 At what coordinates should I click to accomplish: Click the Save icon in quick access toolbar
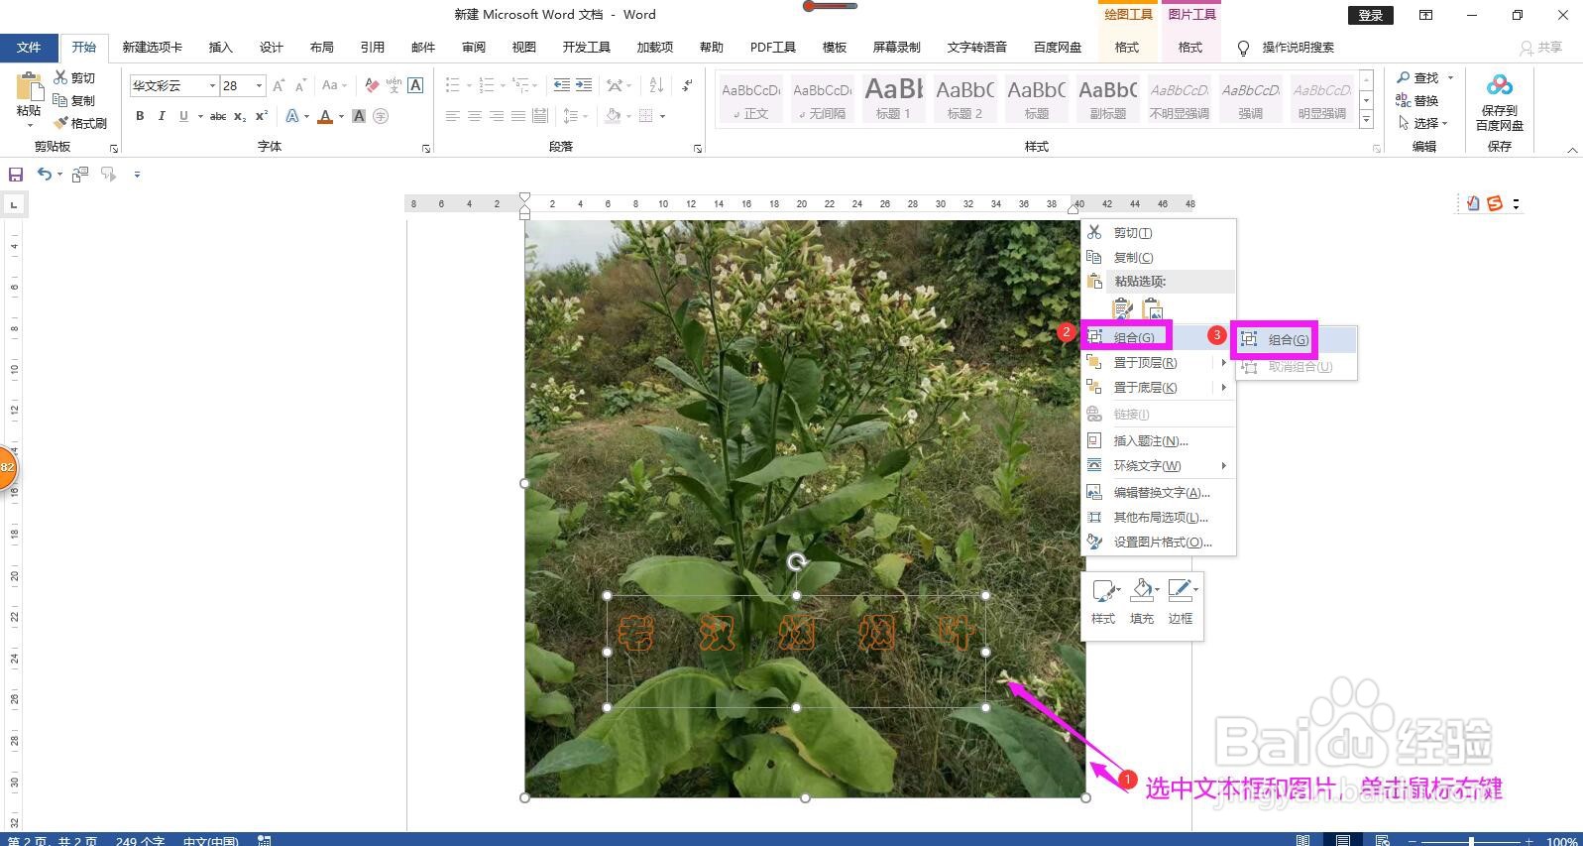pyautogui.click(x=16, y=175)
